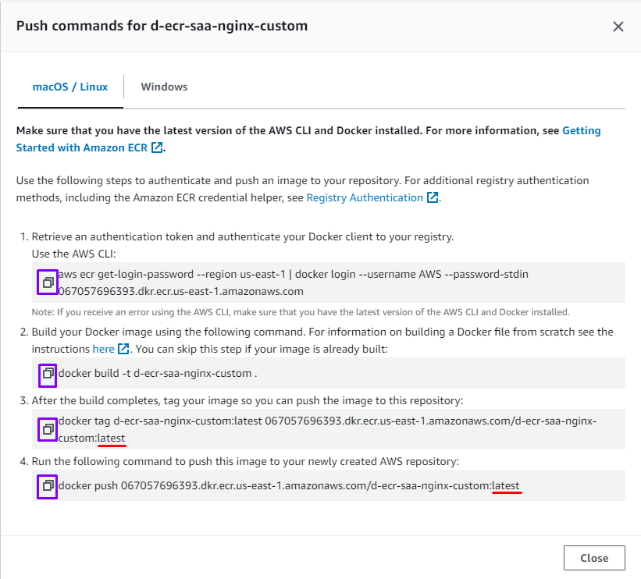Click the docker tag command text
This screenshot has height=579, width=641.
tap(328, 421)
